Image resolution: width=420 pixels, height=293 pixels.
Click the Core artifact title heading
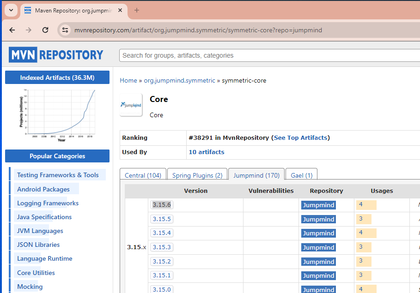click(159, 99)
